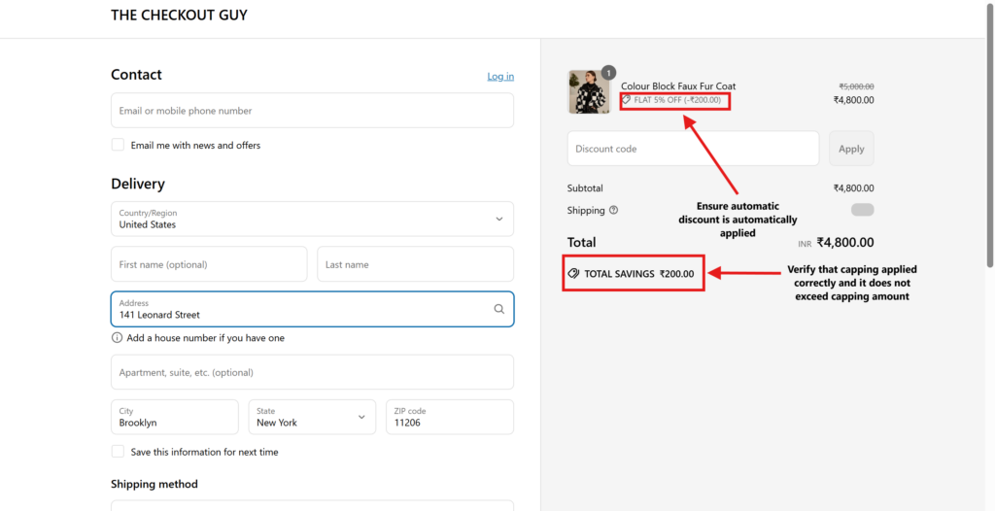Click the shipping help question mark icon
This screenshot has height=511, width=995.
click(613, 210)
